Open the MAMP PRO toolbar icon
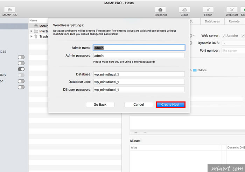The height and width of the screenshot is (172, 245). pos(10,10)
